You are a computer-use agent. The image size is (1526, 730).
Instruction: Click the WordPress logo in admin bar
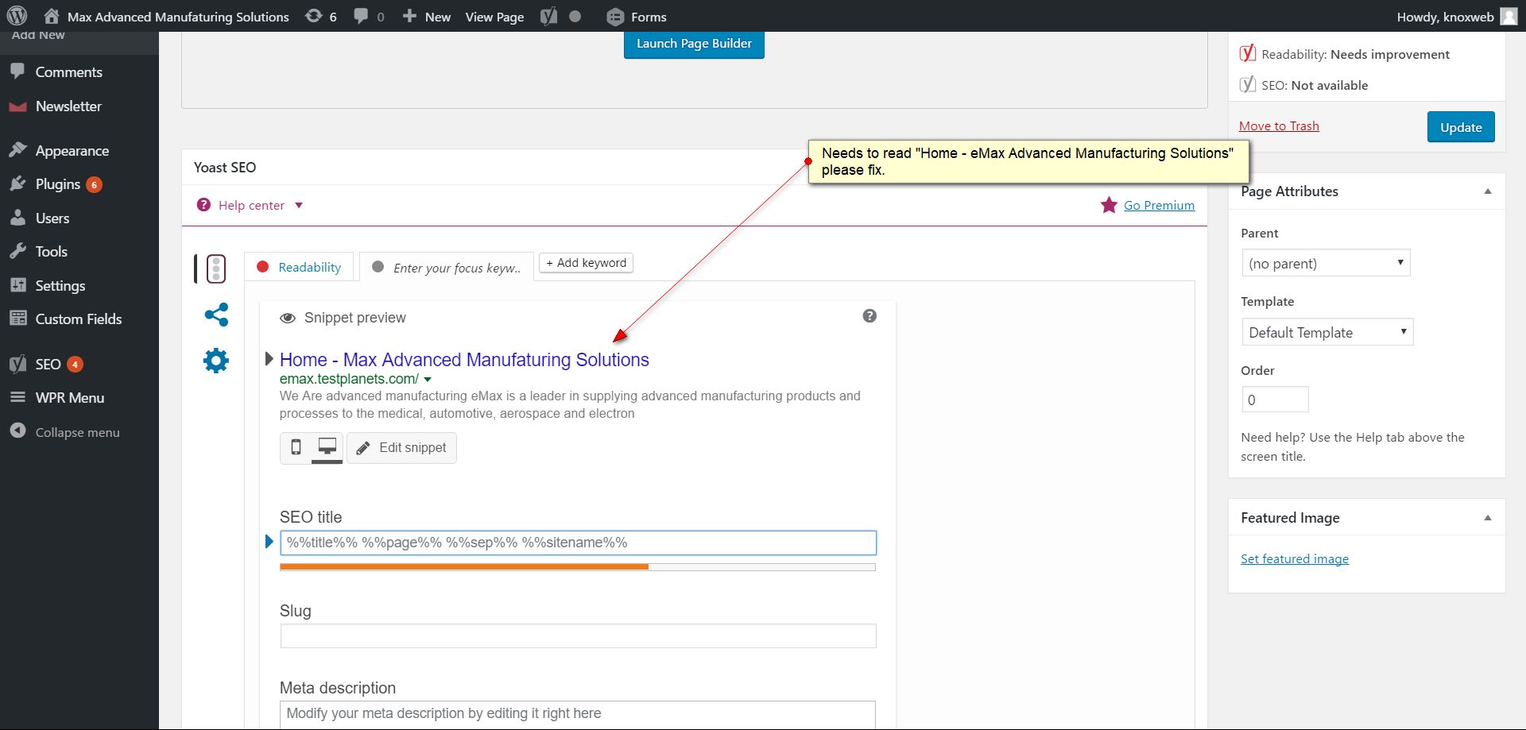pyautogui.click(x=17, y=16)
